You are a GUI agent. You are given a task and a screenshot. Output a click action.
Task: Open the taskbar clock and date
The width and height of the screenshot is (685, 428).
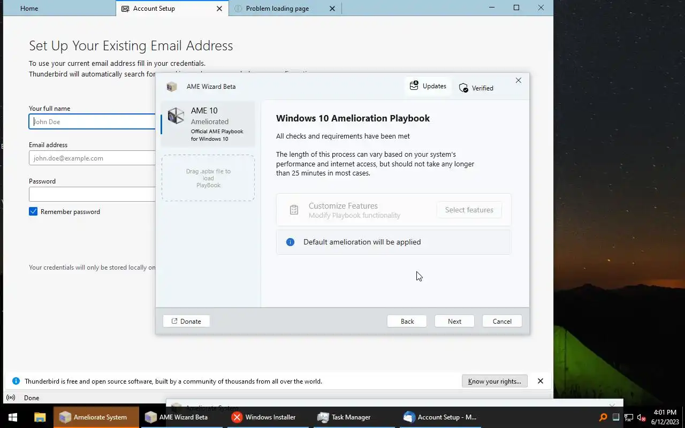pyautogui.click(x=665, y=417)
